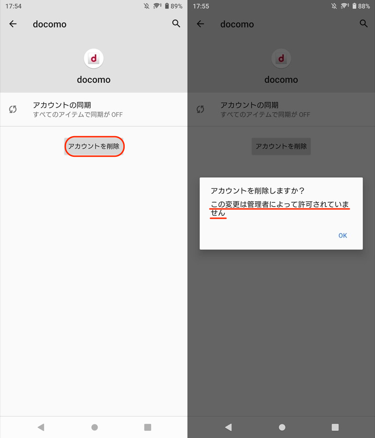
Task: Tap left navigation bar home circle
Action: tap(95, 427)
